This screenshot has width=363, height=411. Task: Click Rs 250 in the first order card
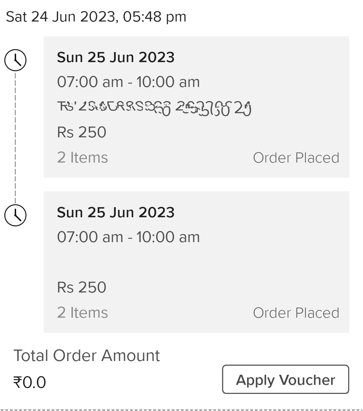tap(82, 132)
